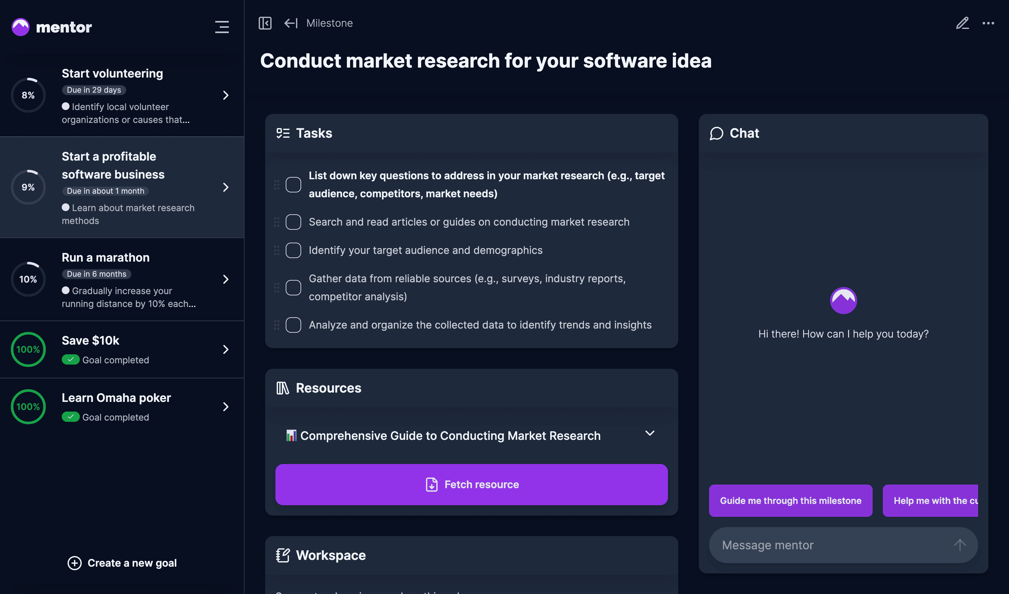
Task: Select the Save $10k goal item
Action: pyautogui.click(x=120, y=349)
